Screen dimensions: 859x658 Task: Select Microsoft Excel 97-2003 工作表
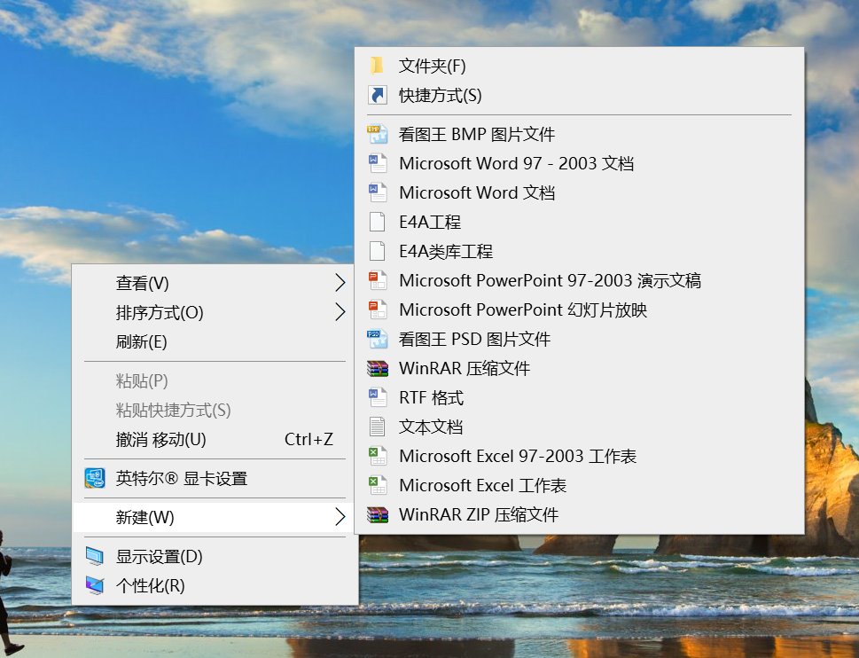tap(580, 456)
